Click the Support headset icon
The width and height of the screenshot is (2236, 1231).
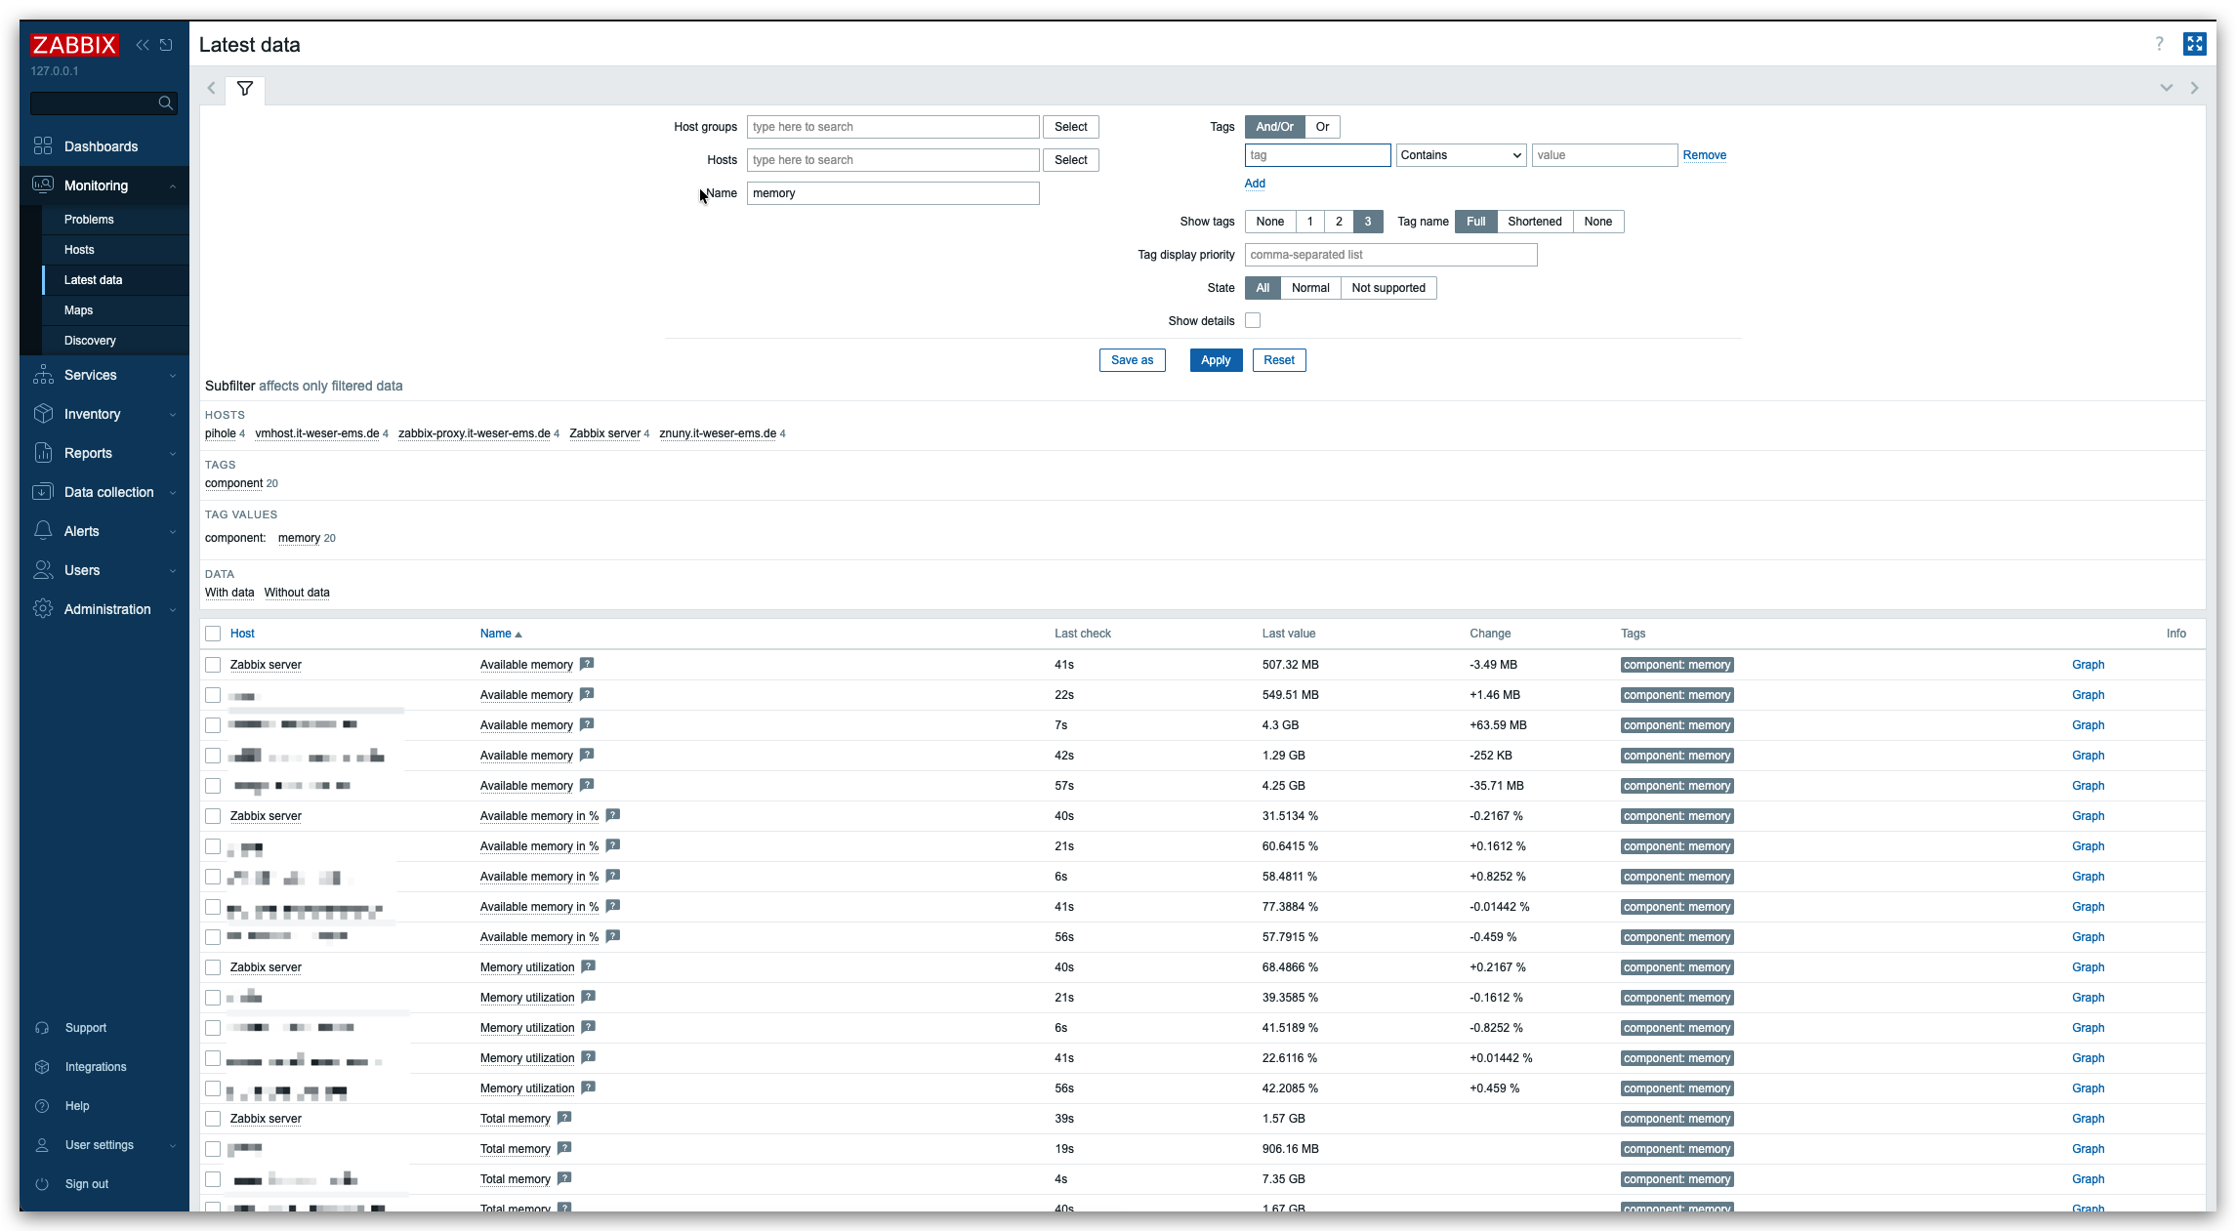(42, 1028)
